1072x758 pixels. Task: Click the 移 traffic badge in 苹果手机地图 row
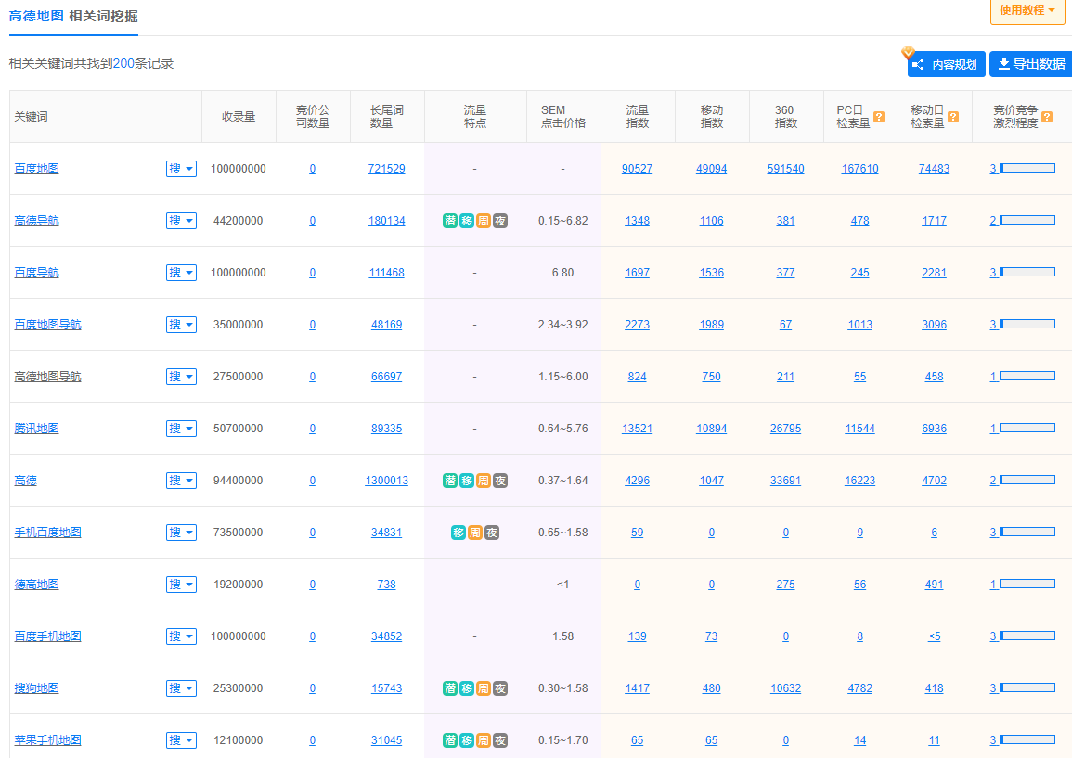pos(467,740)
